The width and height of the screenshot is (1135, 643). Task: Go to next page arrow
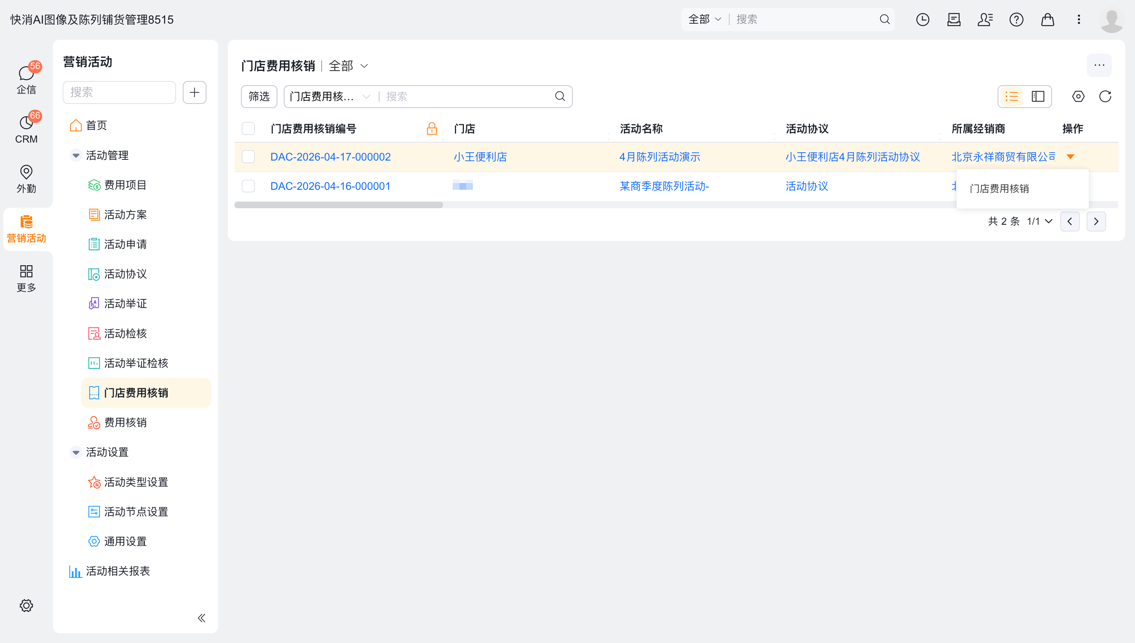(x=1096, y=221)
